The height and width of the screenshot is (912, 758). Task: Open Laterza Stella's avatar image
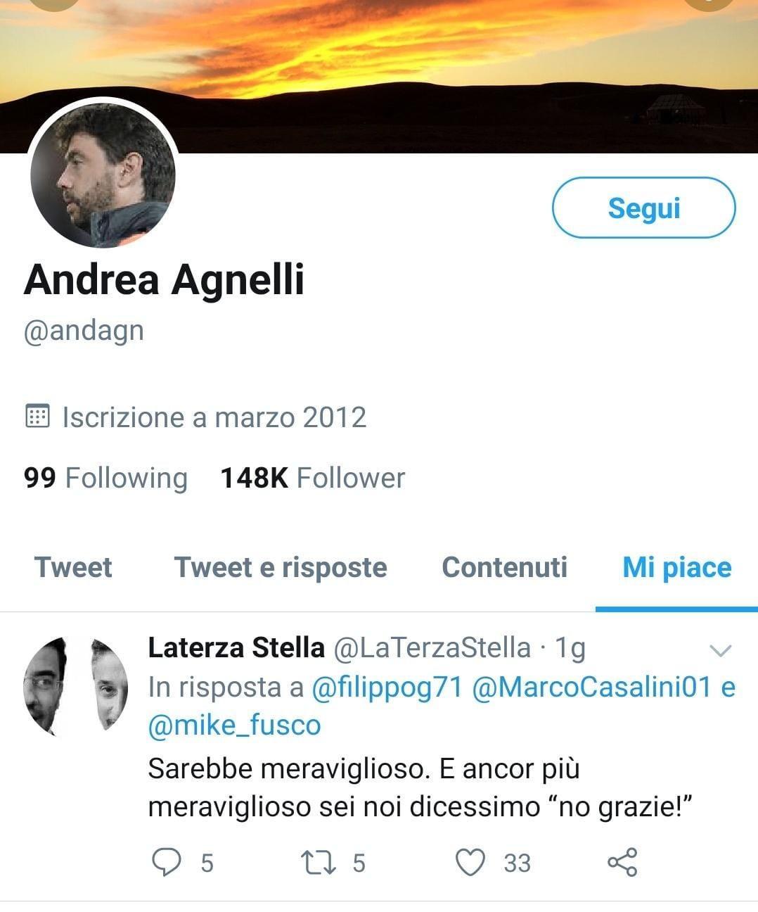[76, 685]
